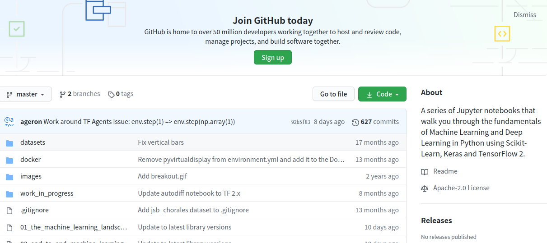Click the 8 days ago commit time
This screenshot has width=547, height=243.
click(x=329, y=122)
